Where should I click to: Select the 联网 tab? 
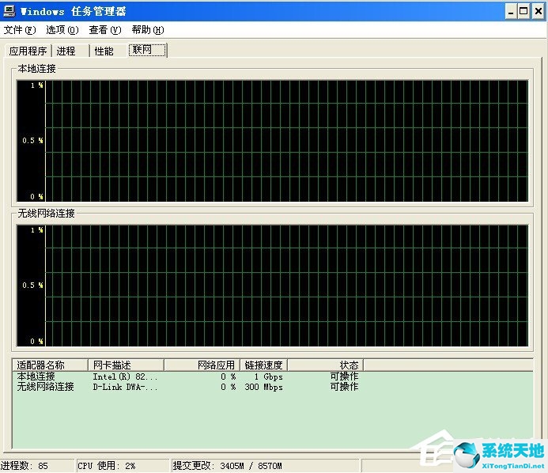tap(147, 50)
